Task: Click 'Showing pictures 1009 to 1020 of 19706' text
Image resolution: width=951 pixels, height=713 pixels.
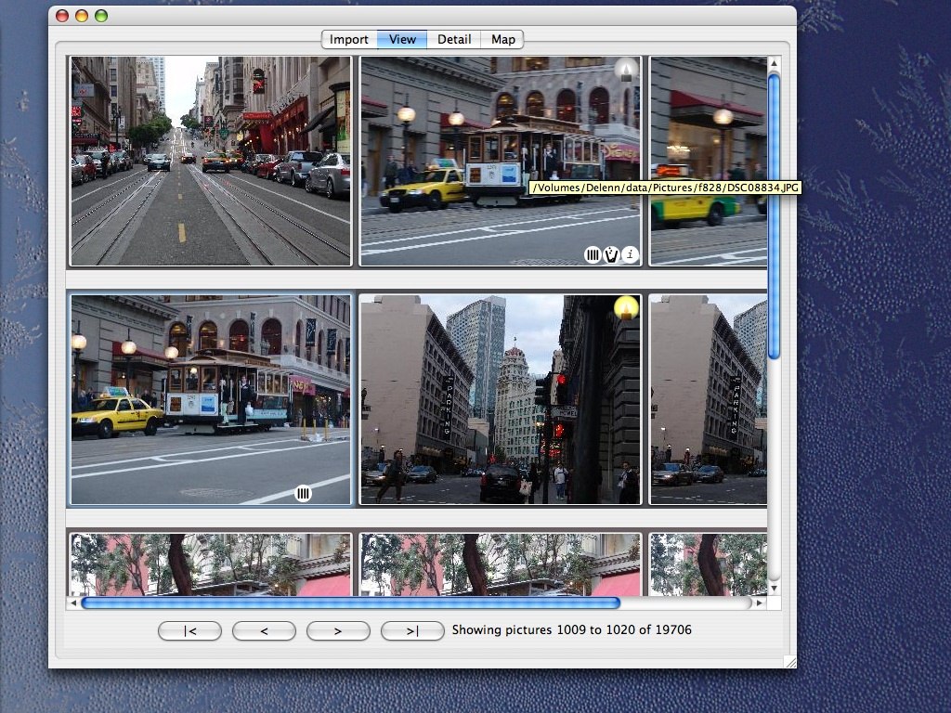Action: point(571,630)
